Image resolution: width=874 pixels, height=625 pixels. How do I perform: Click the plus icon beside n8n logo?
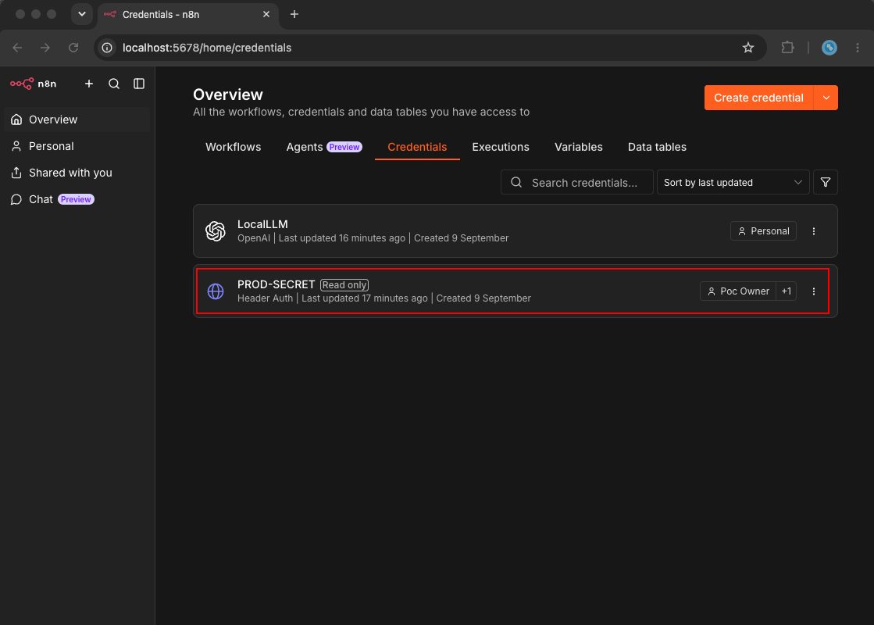click(88, 84)
